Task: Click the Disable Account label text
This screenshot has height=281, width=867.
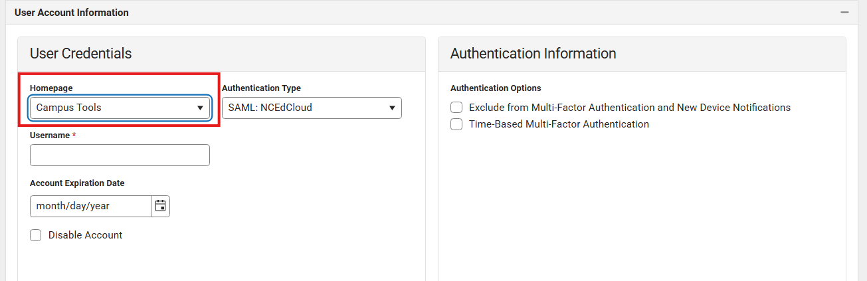Action: click(85, 235)
